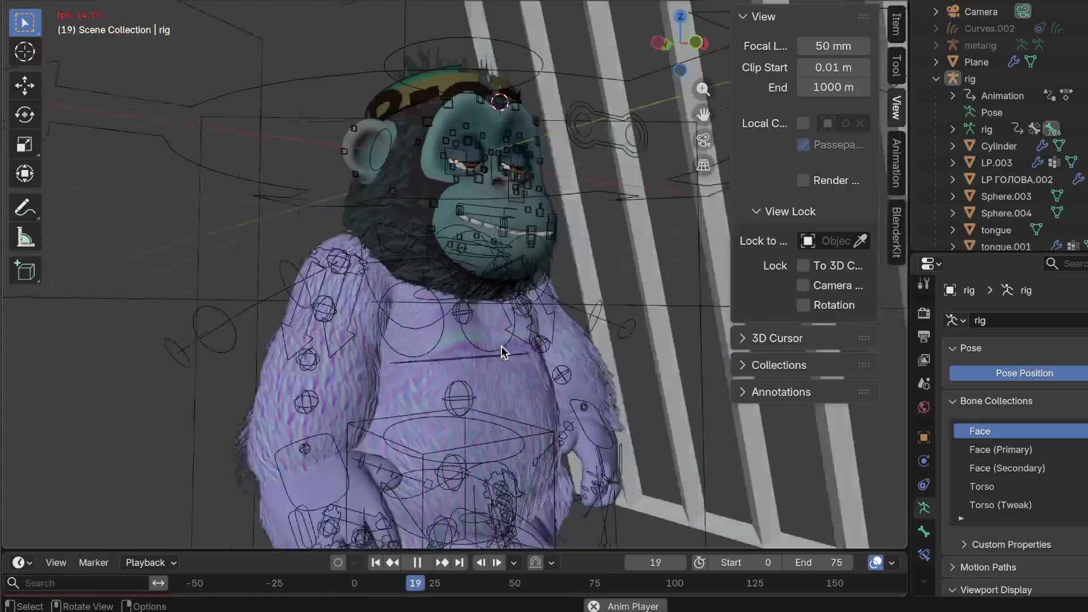Adjust the Clip Start value field
This screenshot has width=1088, height=612.
pos(833,67)
